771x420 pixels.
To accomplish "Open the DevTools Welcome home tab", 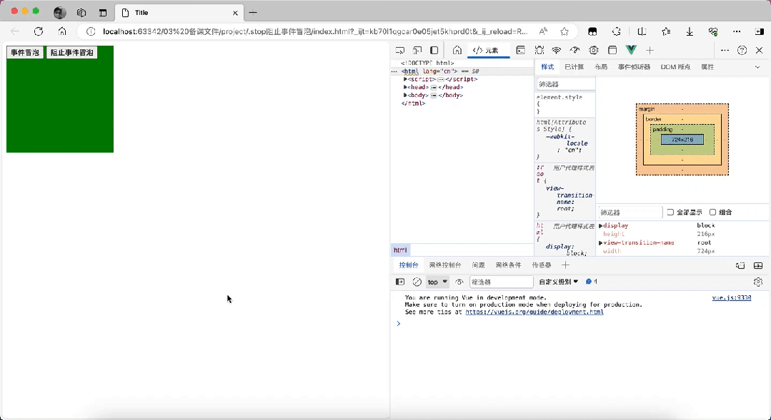I will pos(457,50).
